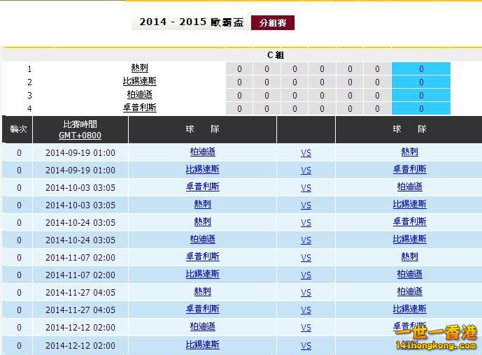Viewport: 482px width, 355px height.
Task: Open home team 卓普利斯 in 11-27 match
Action: click(x=203, y=310)
